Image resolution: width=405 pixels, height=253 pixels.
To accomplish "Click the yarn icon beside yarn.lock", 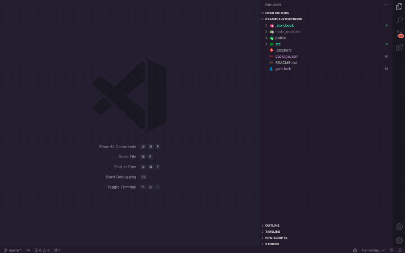I will click(271, 69).
